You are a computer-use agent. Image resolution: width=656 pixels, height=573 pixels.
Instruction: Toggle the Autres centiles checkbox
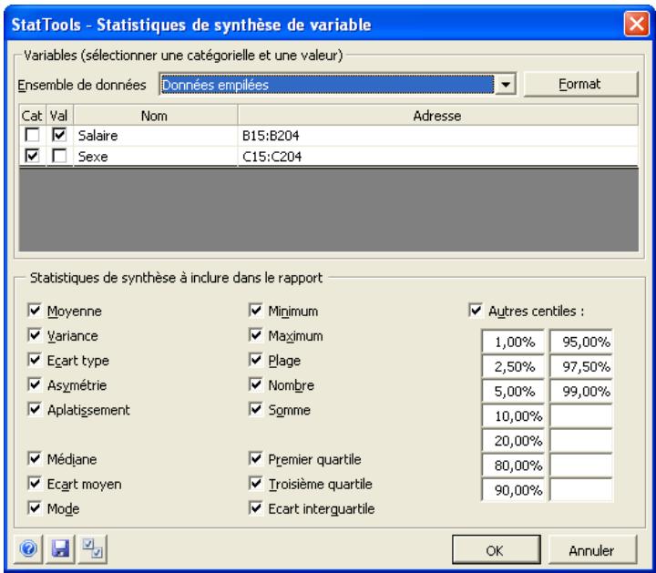(476, 311)
